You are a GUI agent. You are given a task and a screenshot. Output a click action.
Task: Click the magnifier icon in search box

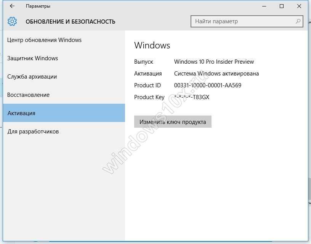tap(298, 21)
